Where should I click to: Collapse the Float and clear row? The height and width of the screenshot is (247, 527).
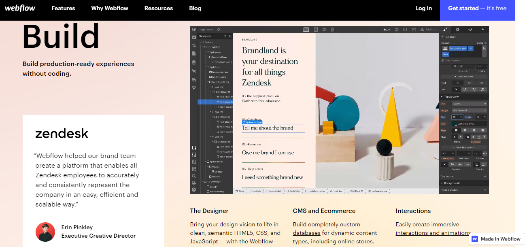coord(464,77)
